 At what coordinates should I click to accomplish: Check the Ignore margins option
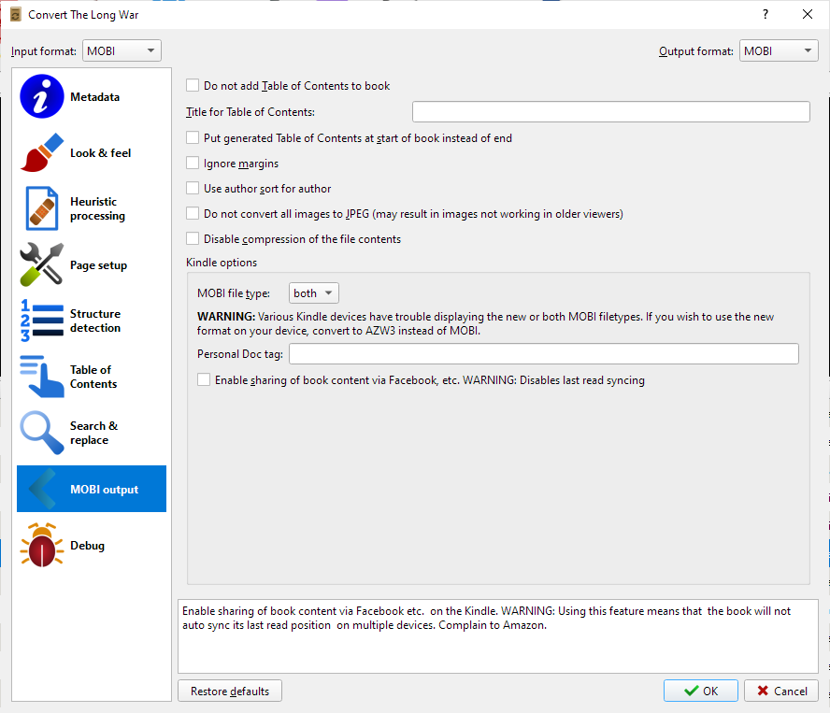pos(193,163)
